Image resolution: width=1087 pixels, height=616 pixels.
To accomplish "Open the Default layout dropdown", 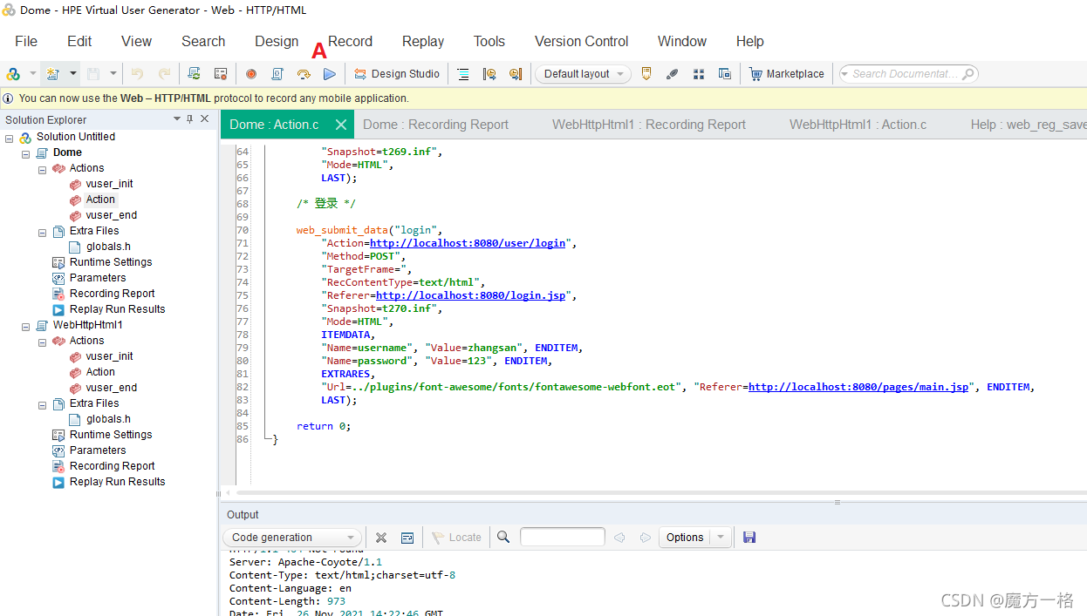I will (584, 74).
